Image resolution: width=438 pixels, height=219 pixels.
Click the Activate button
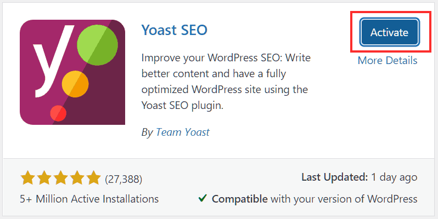[390, 32]
